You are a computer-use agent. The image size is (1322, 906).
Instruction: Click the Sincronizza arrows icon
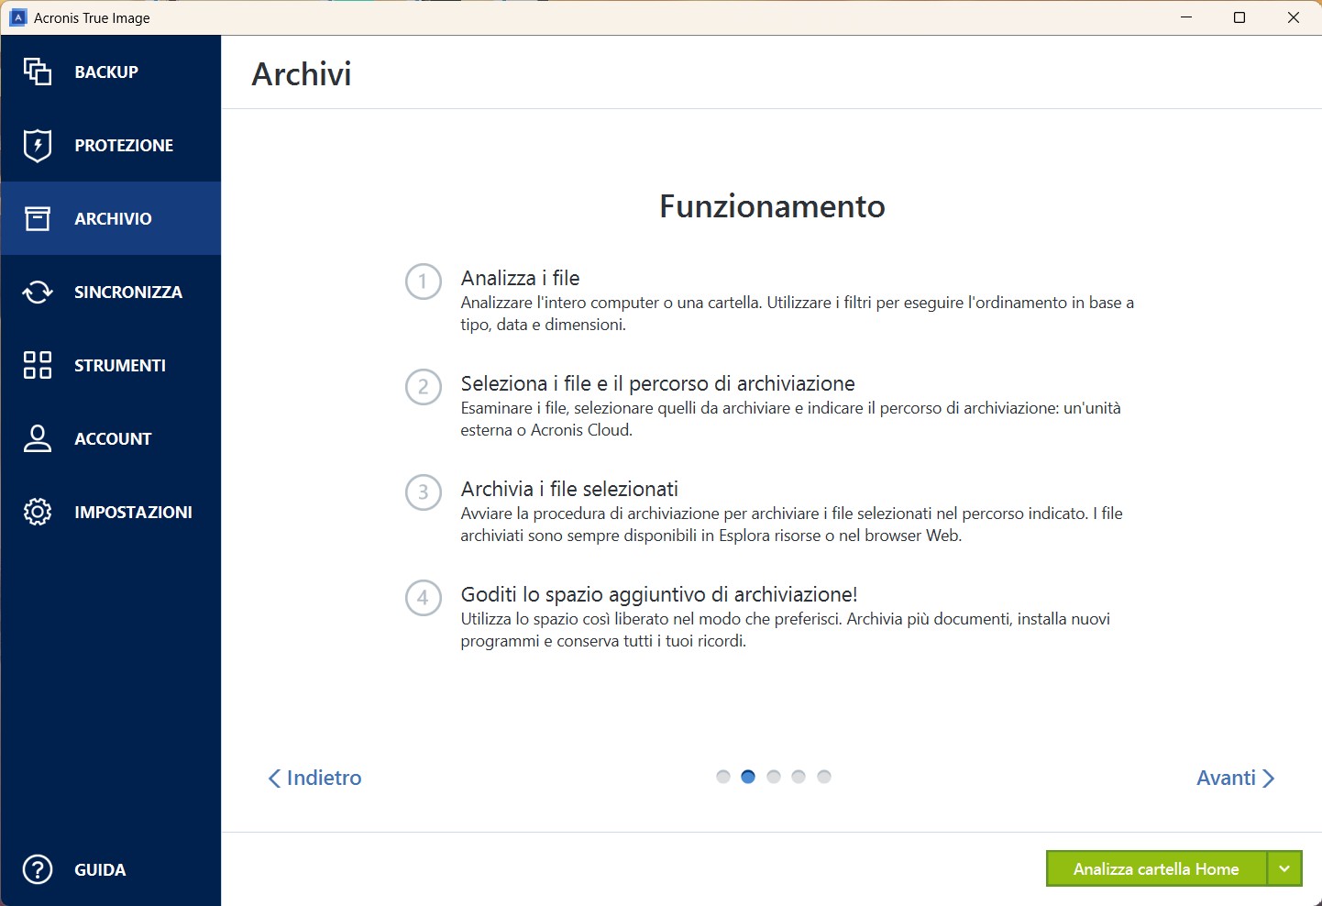(x=38, y=292)
